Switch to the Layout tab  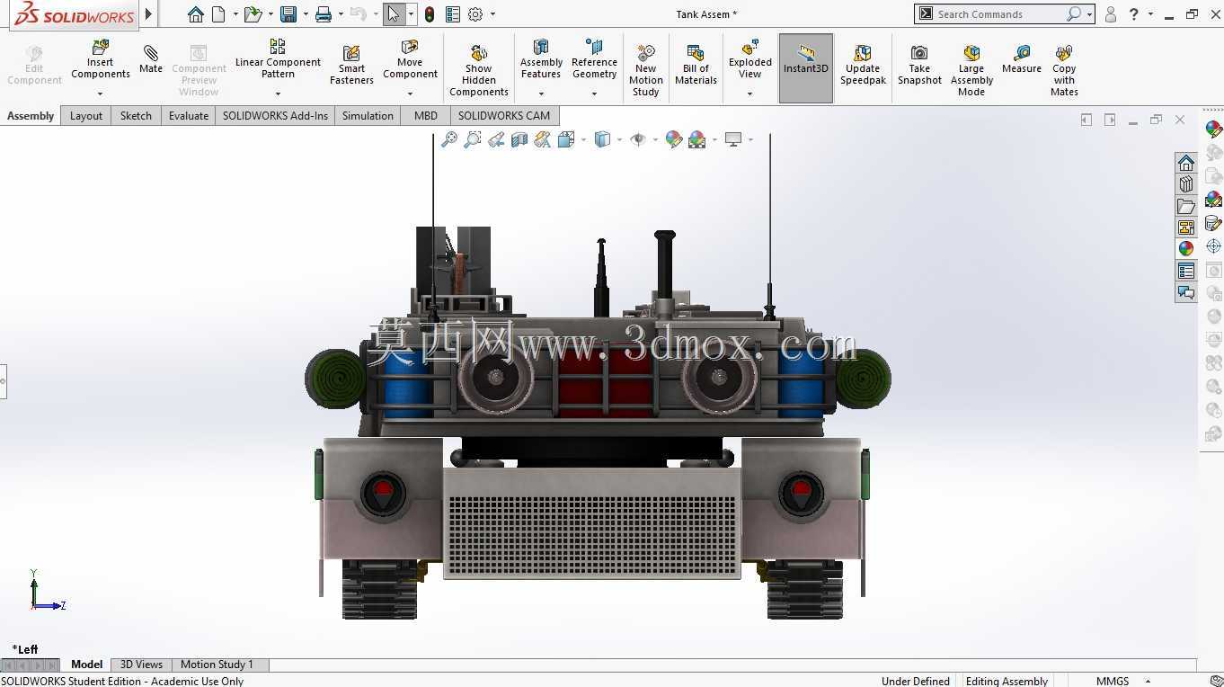pos(86,115)
